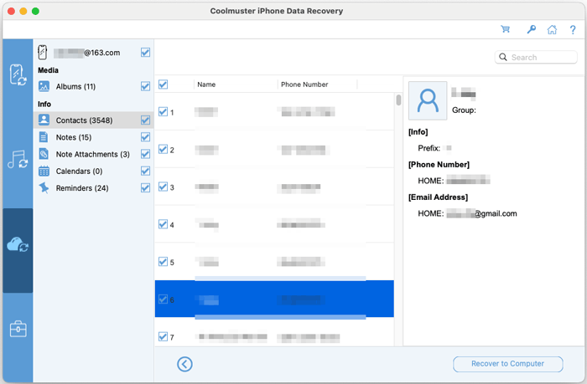Click the contact list scrollbar thumb

(x=398, y=100)
